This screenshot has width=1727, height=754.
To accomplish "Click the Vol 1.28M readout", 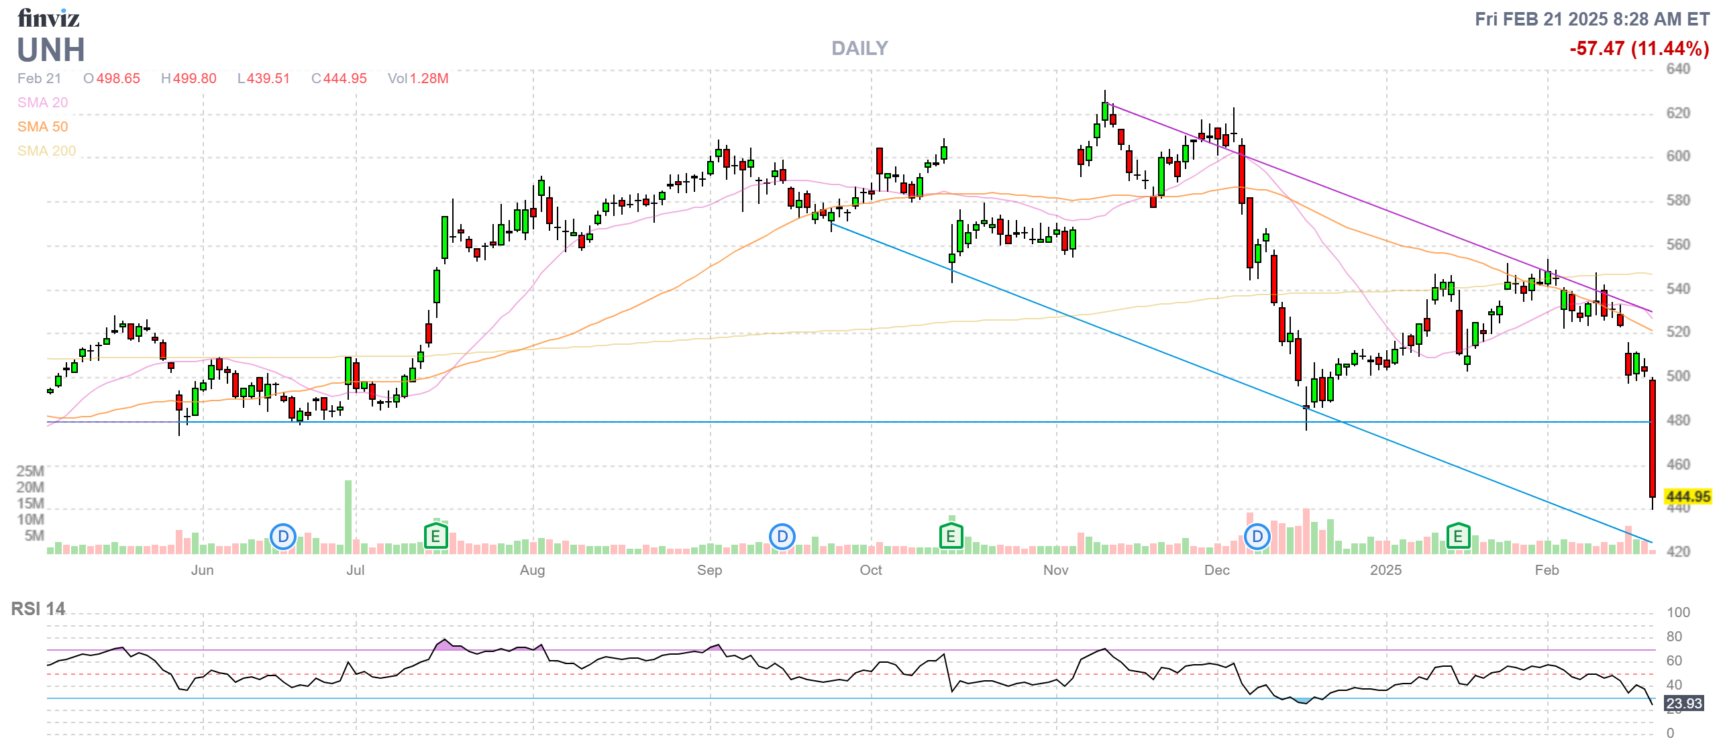I will coord(418,78).
